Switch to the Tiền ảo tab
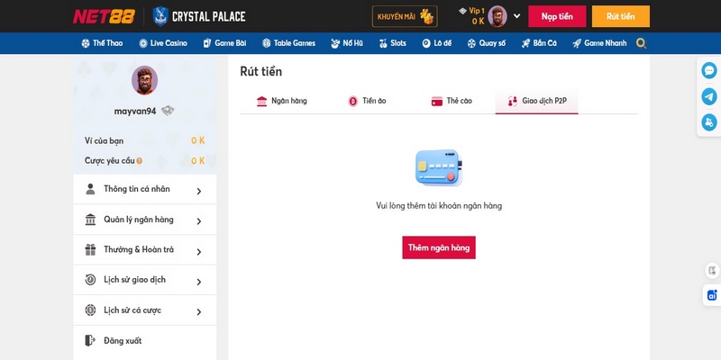The height and width of the screenshot is (360, 721). click(x=367, y=101)
